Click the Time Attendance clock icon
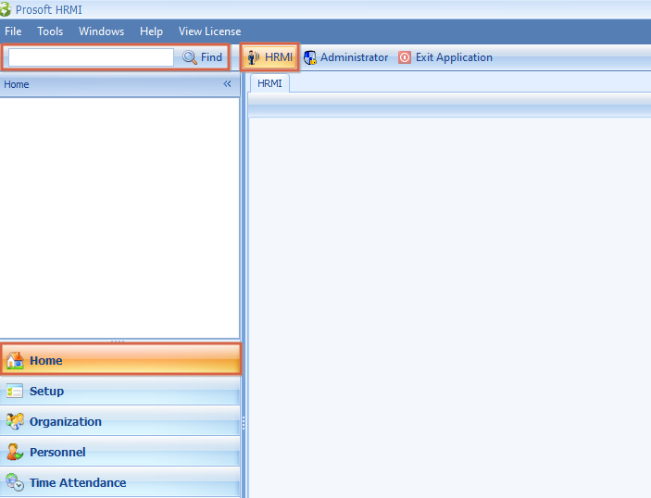 pos(15,482)
